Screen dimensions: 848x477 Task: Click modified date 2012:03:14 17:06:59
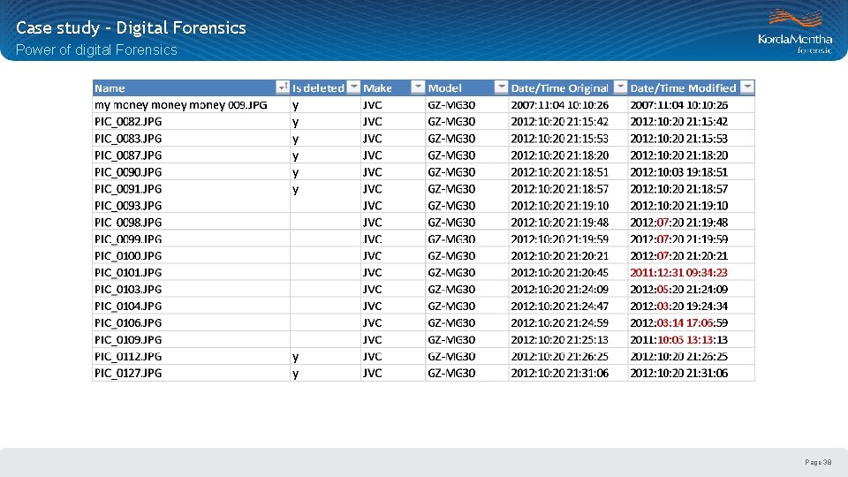coord(678,323)
